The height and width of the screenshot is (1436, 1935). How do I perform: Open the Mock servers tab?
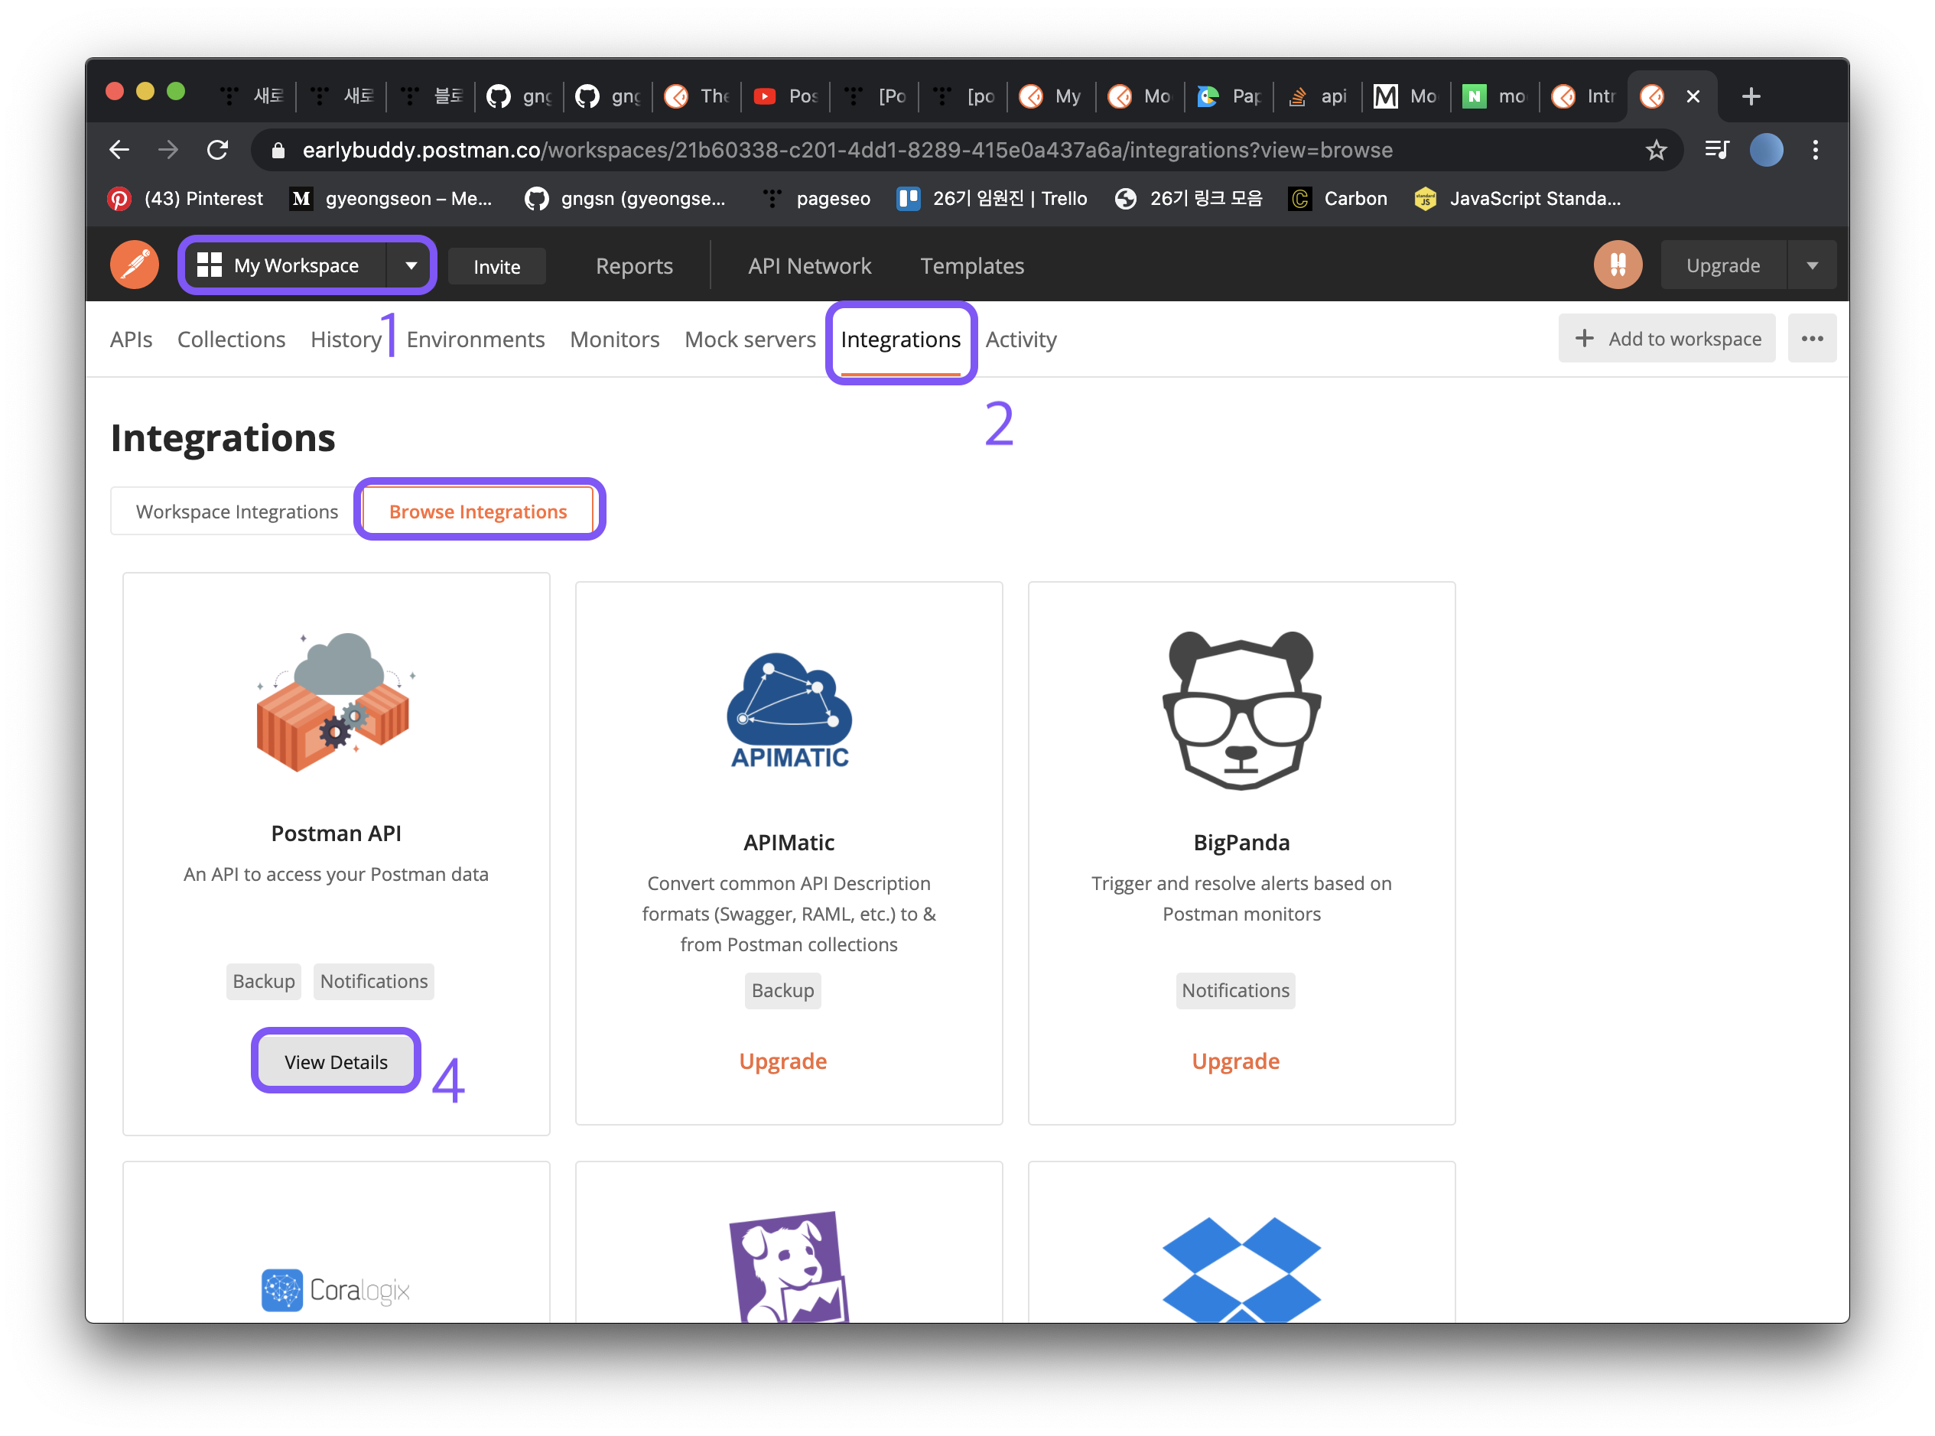[x=750, y=339]
